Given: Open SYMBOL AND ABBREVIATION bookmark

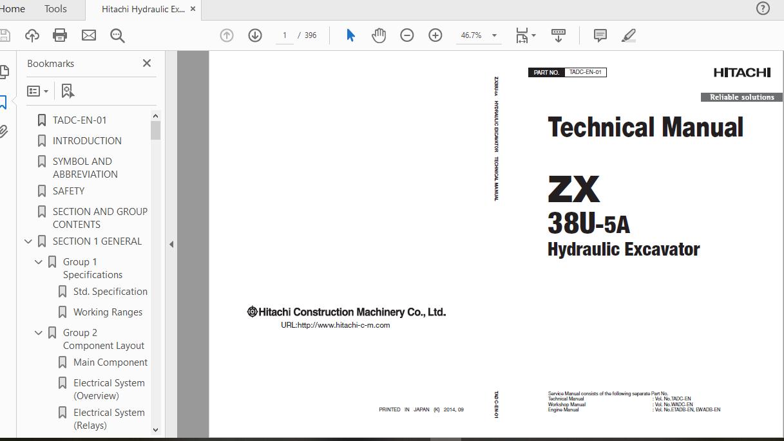Looking at the screenshot, I should tap(85, 168).
